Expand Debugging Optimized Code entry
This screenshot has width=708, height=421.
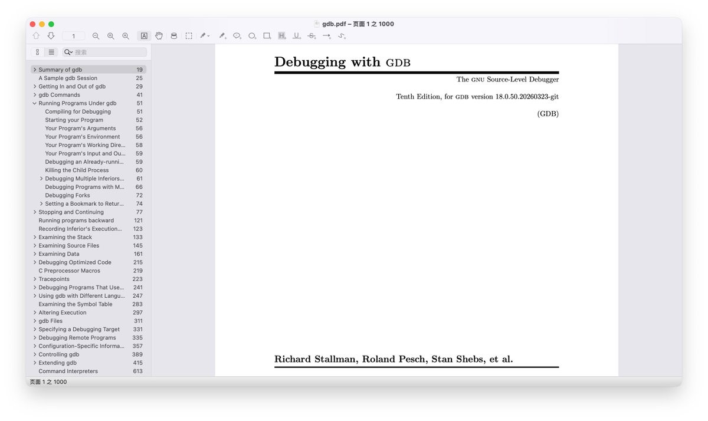[35, 262]
